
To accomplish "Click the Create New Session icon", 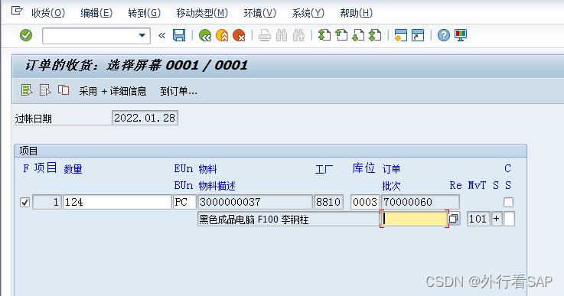I will click(x=400, y=35).
